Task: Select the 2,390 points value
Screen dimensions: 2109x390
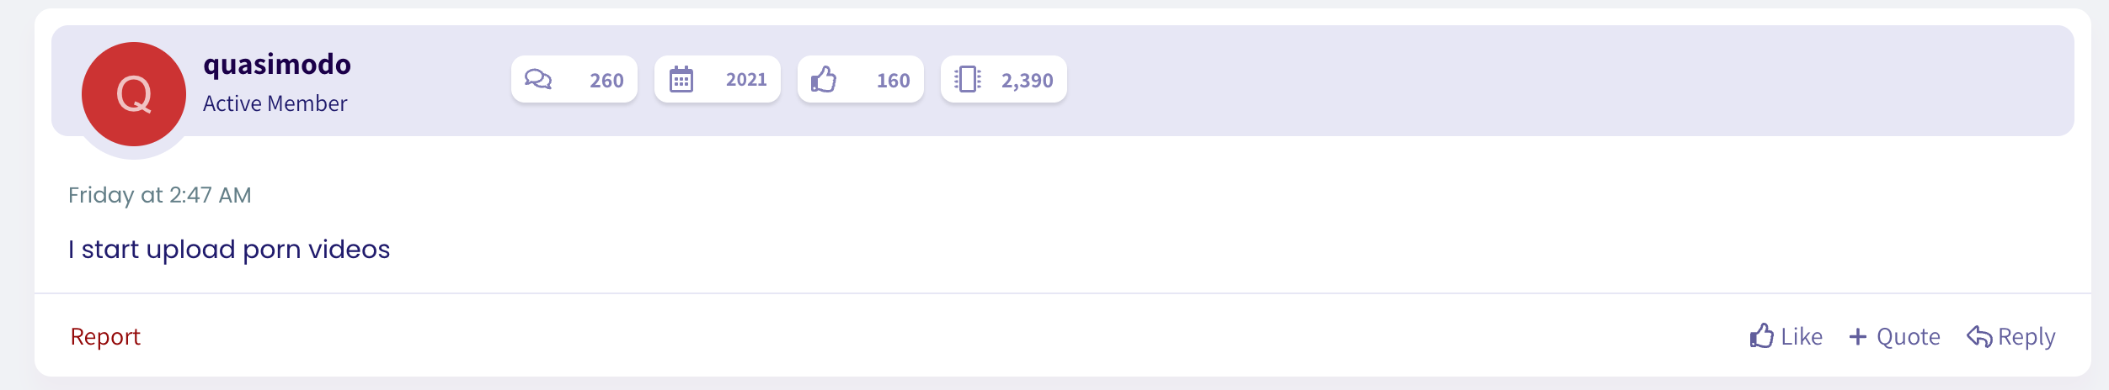Action: 1027,81
